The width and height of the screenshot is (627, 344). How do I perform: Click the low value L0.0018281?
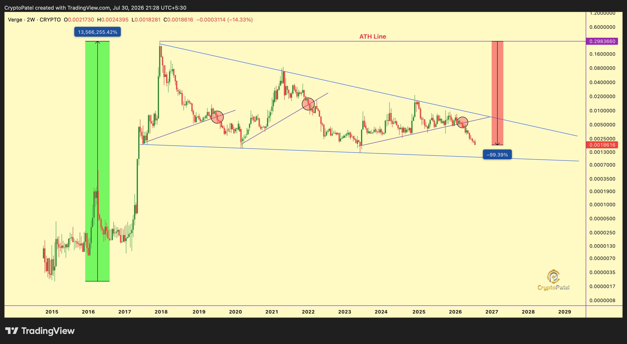[x=146, y=20]
